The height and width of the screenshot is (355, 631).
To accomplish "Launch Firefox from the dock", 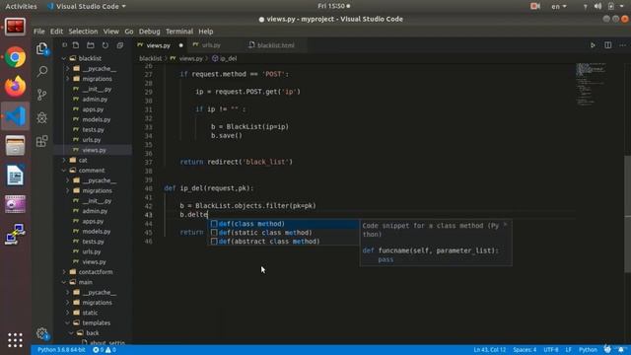I will 16,86.
